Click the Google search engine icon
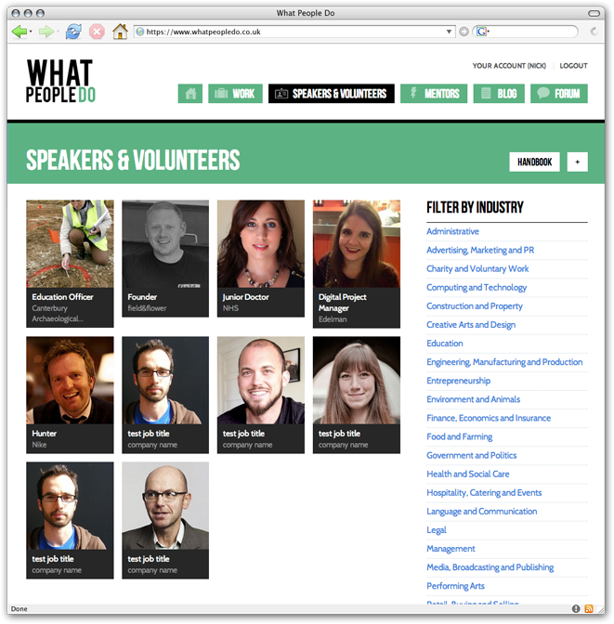Screen dimensions: 614x624 coord(481,32)
